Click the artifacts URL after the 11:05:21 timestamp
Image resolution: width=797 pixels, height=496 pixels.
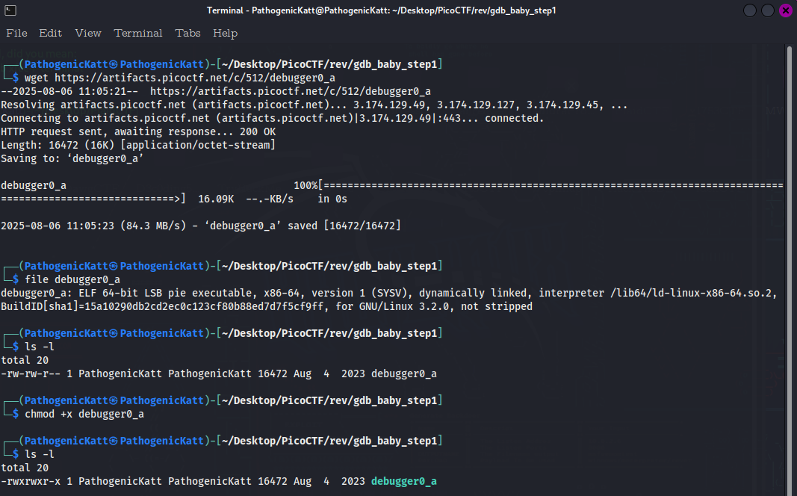pyautogui.click(x=290, y=91)
